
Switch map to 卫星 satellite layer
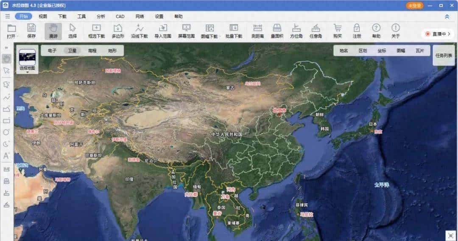point(72,50)
